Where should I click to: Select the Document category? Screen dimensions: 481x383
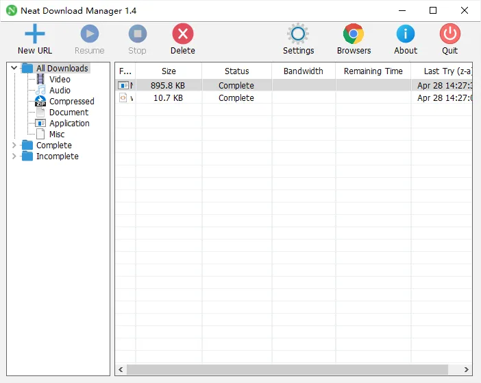(x=69, y=113)
